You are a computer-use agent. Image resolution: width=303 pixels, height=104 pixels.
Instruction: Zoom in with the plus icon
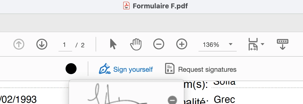(x=182, y=44)
